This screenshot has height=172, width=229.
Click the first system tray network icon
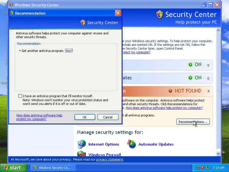click(197, 168)
